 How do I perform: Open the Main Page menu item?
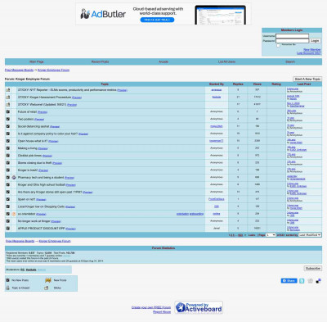[37, 61]
